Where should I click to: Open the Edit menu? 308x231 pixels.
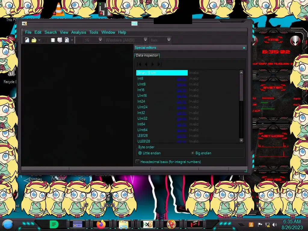(38, 32)
